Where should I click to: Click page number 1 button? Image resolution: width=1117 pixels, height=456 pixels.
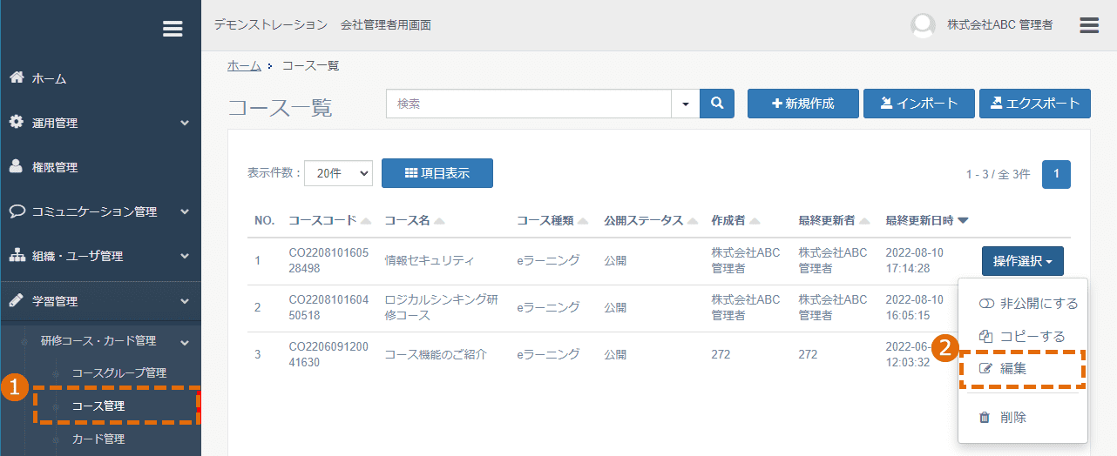(1056, 174)
